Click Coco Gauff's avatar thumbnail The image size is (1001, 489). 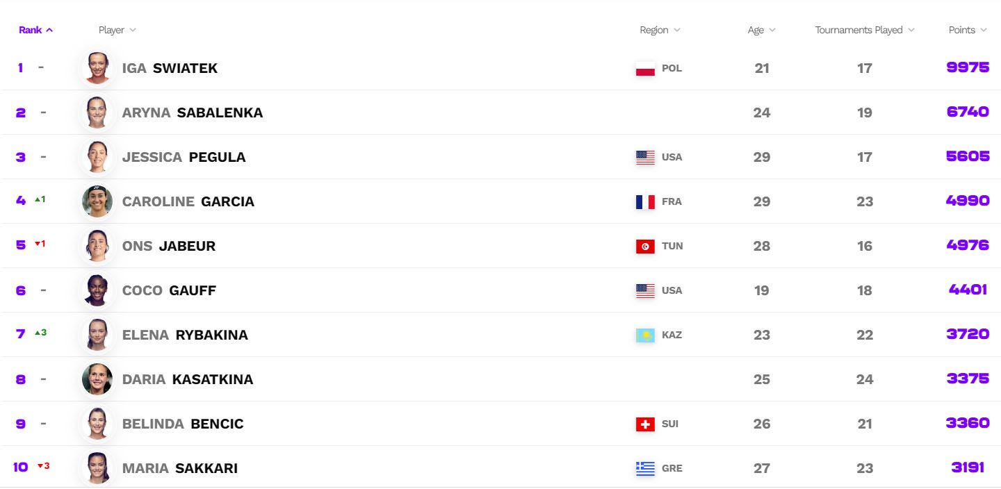click(x=97, y=290)
